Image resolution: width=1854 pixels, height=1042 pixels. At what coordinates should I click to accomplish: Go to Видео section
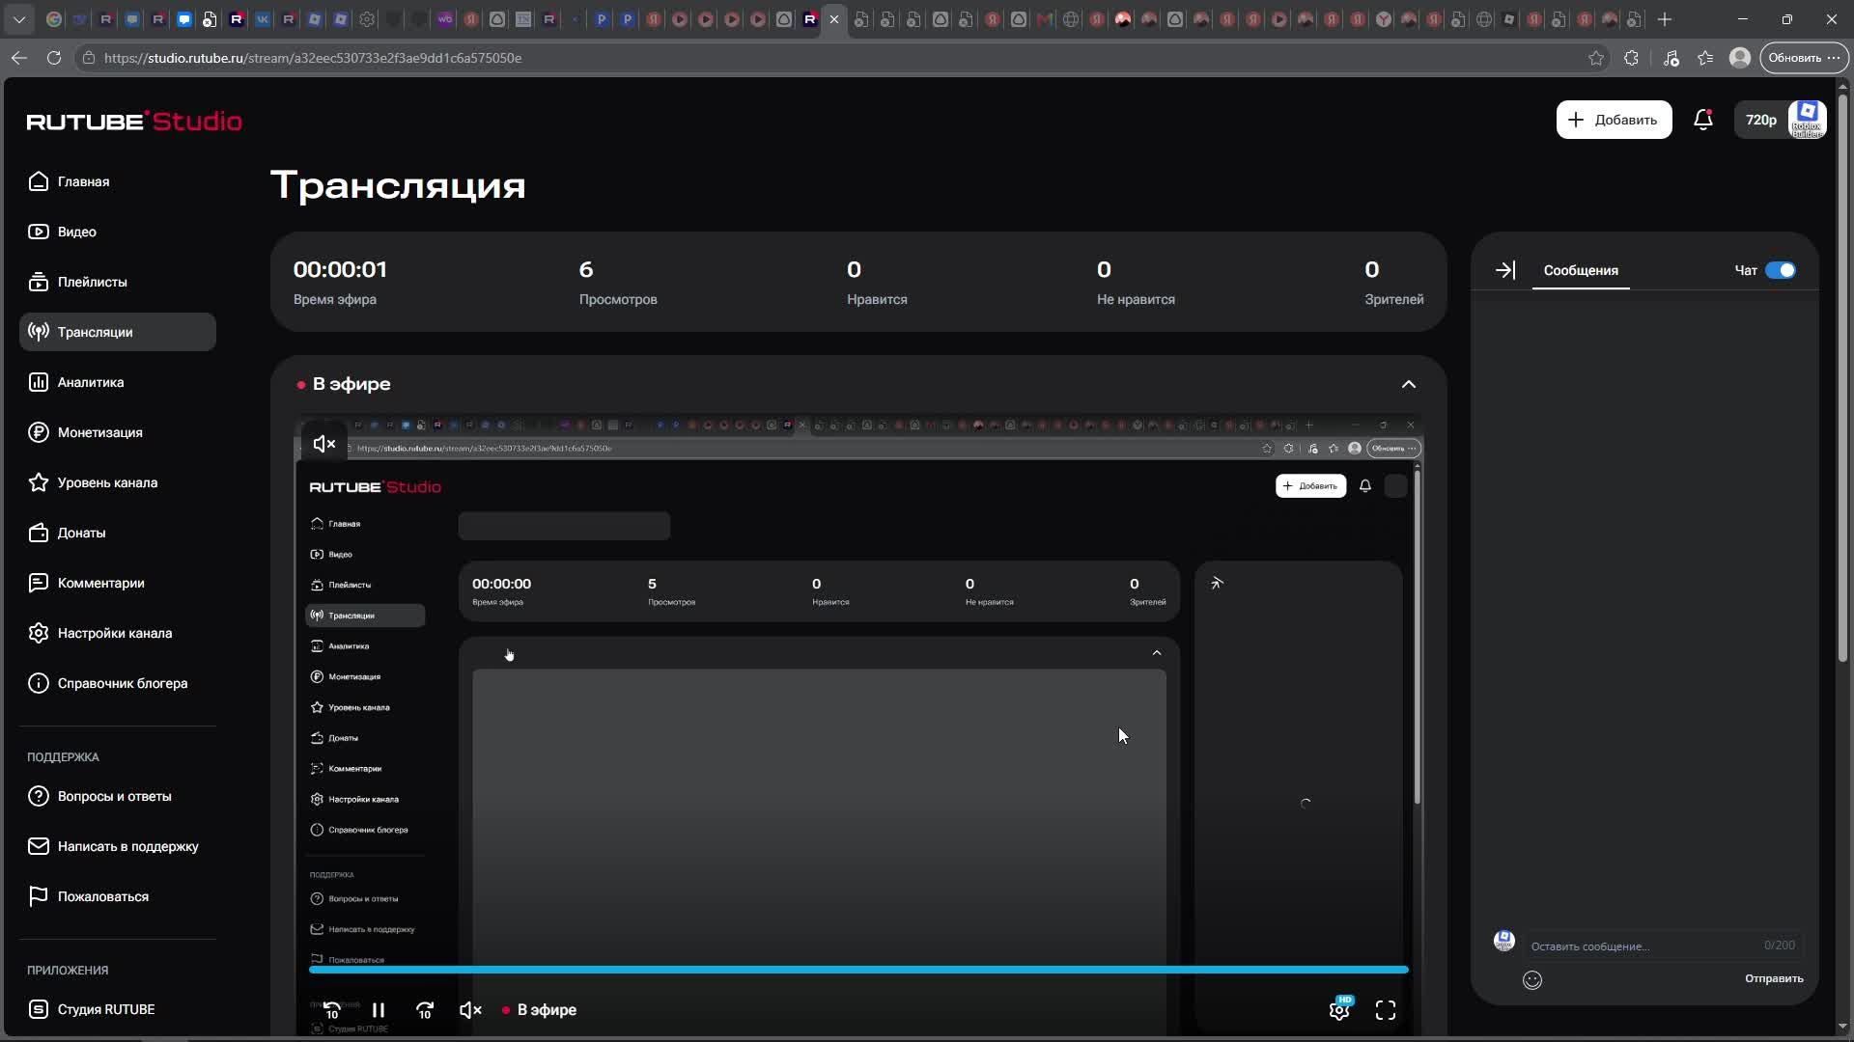pyautogui.click(x=118, y=232)
